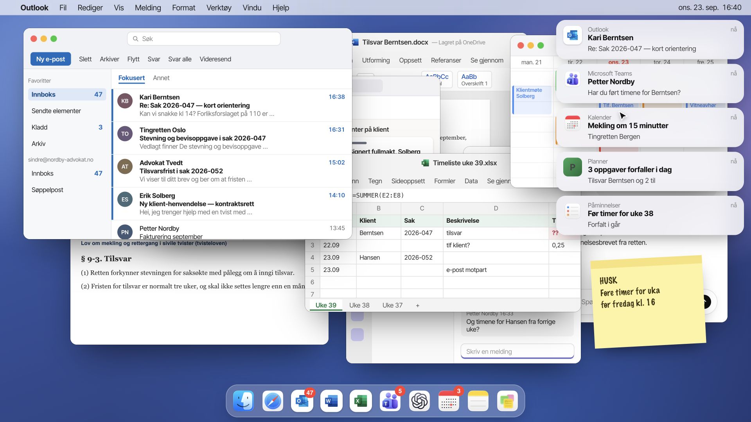Switch to the Uke 38 sheet tab
This screenshot has width=751, height=422.
359,305
